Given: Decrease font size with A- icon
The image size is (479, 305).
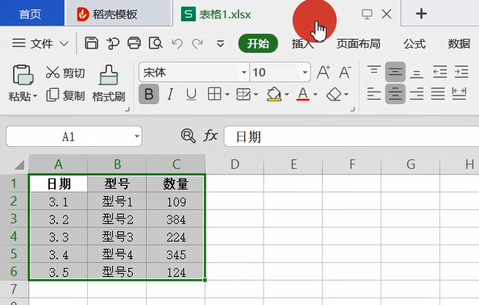Looking at the screenshot, I should click(345, 73).
